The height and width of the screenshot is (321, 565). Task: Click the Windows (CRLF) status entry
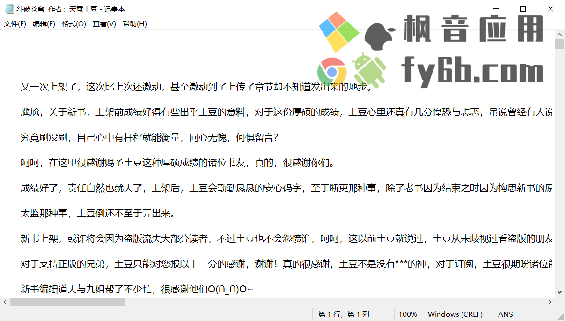point(455,314)
